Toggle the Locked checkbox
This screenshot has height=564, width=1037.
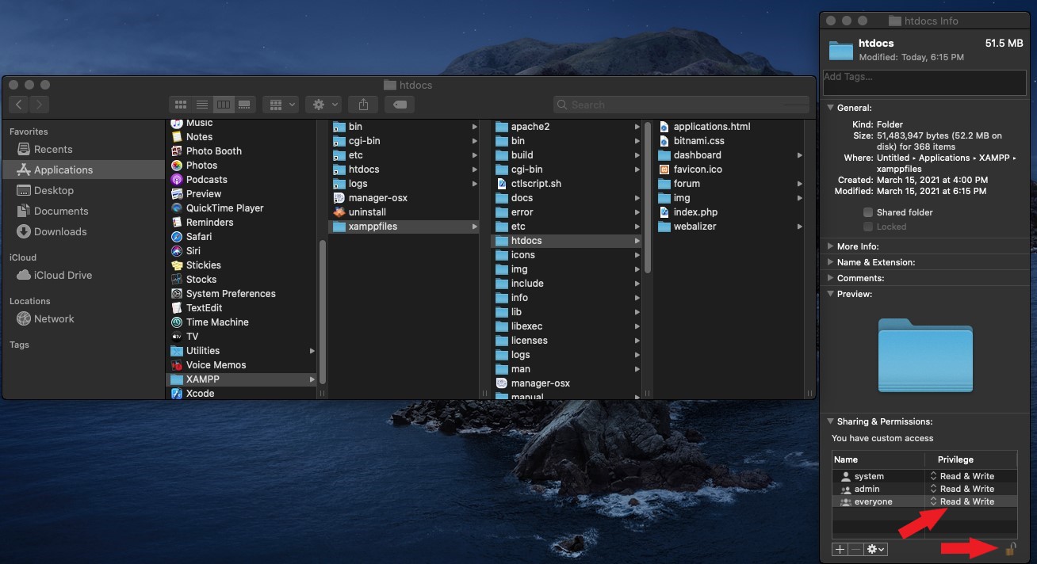tap(868, 227)
